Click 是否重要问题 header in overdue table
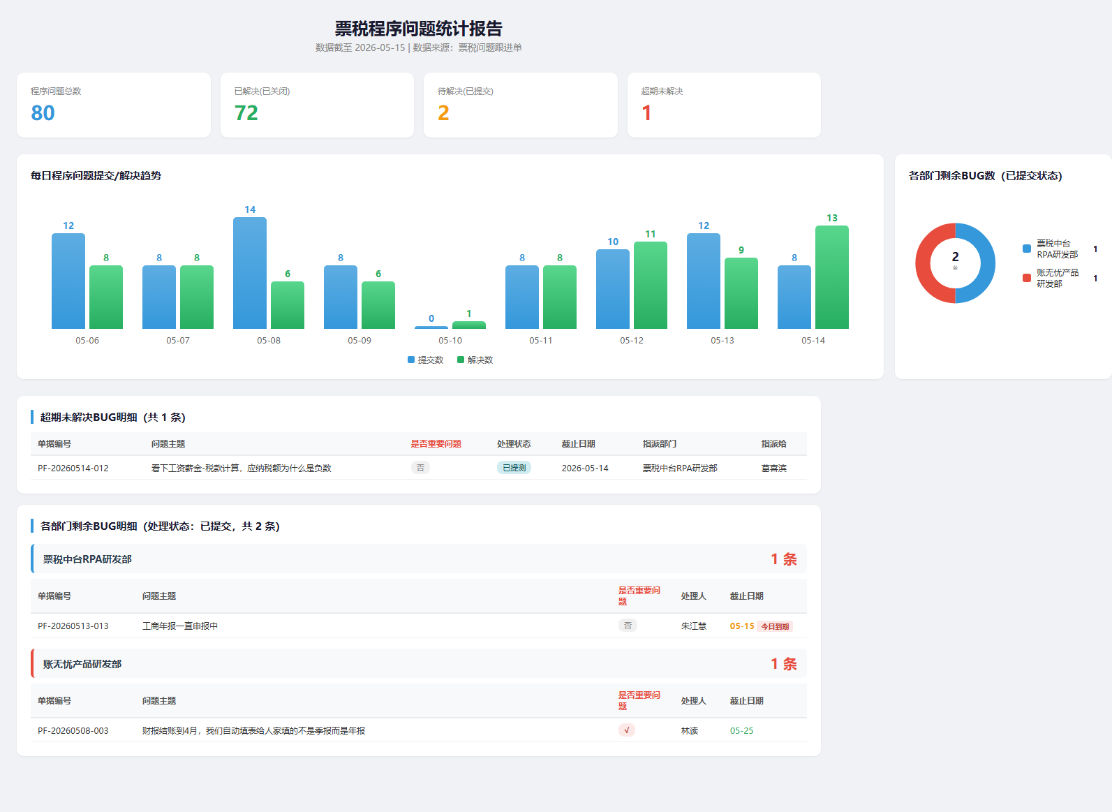This screenshot has width=1112, height=812. pos(436,444)
